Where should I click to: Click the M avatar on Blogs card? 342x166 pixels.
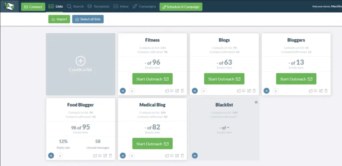195,91
